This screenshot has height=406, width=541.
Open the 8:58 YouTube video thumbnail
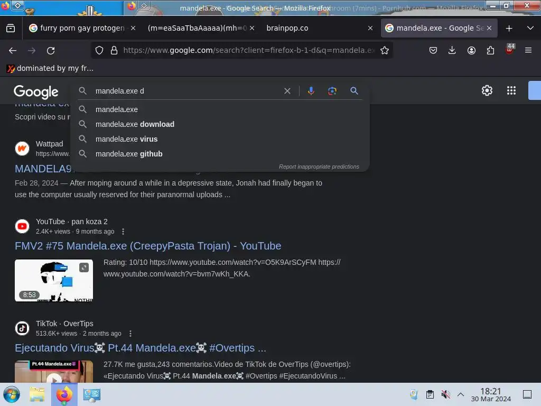click(54, 280)
